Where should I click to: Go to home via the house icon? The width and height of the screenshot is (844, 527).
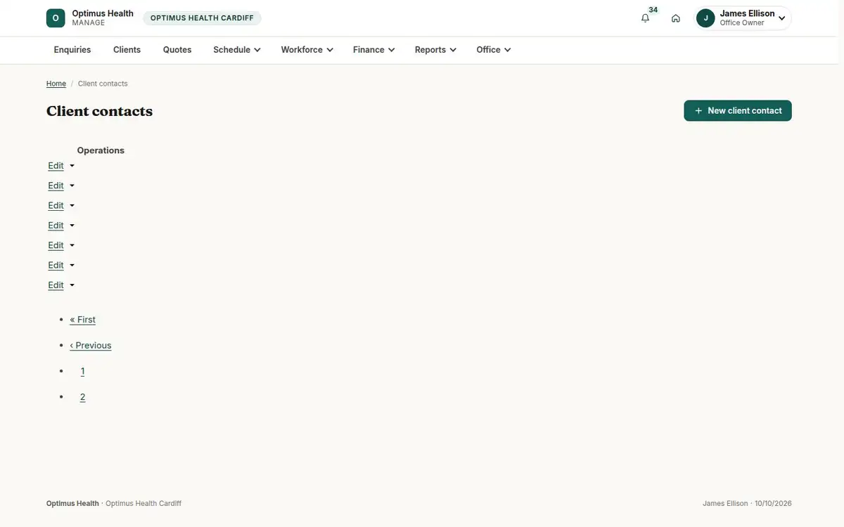(676, 18)
